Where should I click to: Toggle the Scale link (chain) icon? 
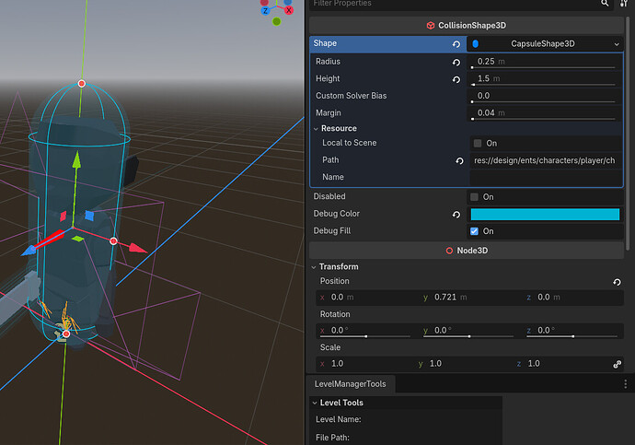click(x=617, y=364)
